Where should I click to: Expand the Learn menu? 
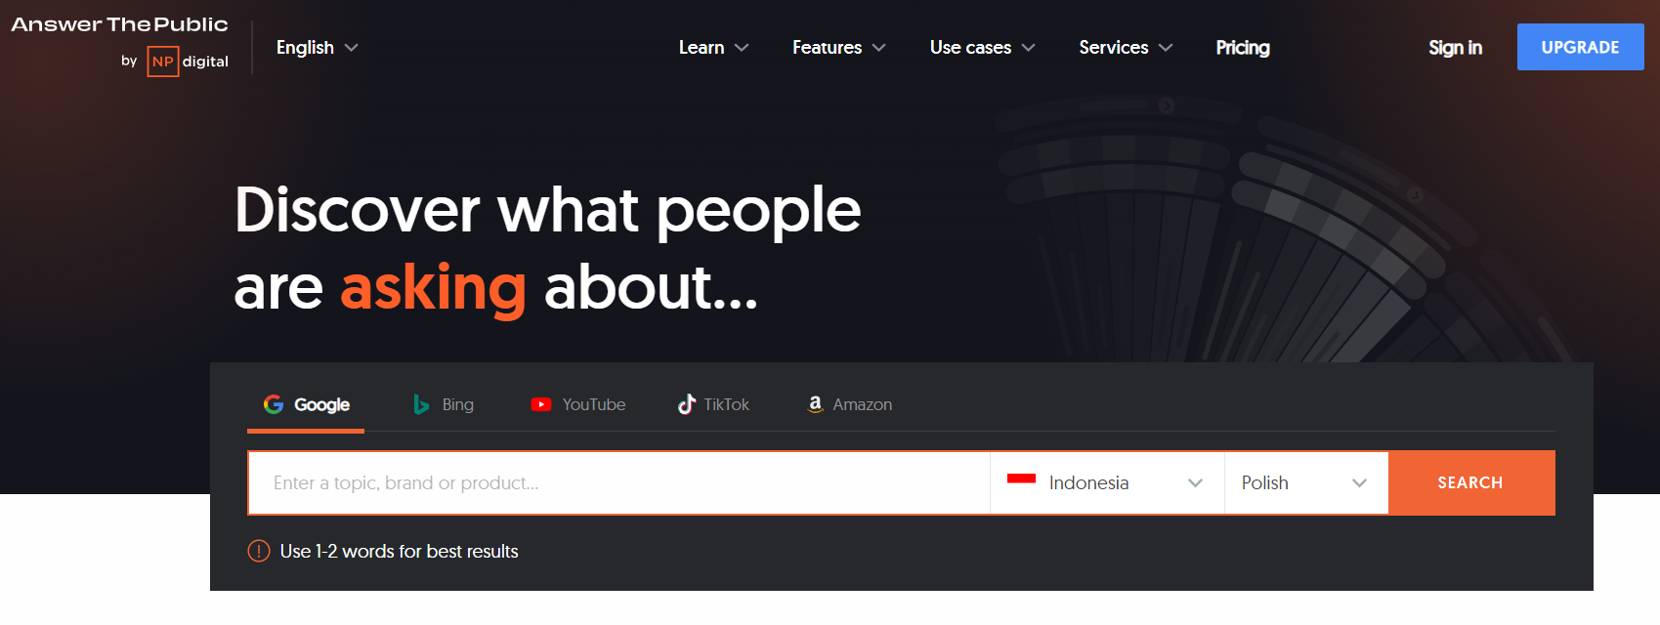(x=714, y=47)
